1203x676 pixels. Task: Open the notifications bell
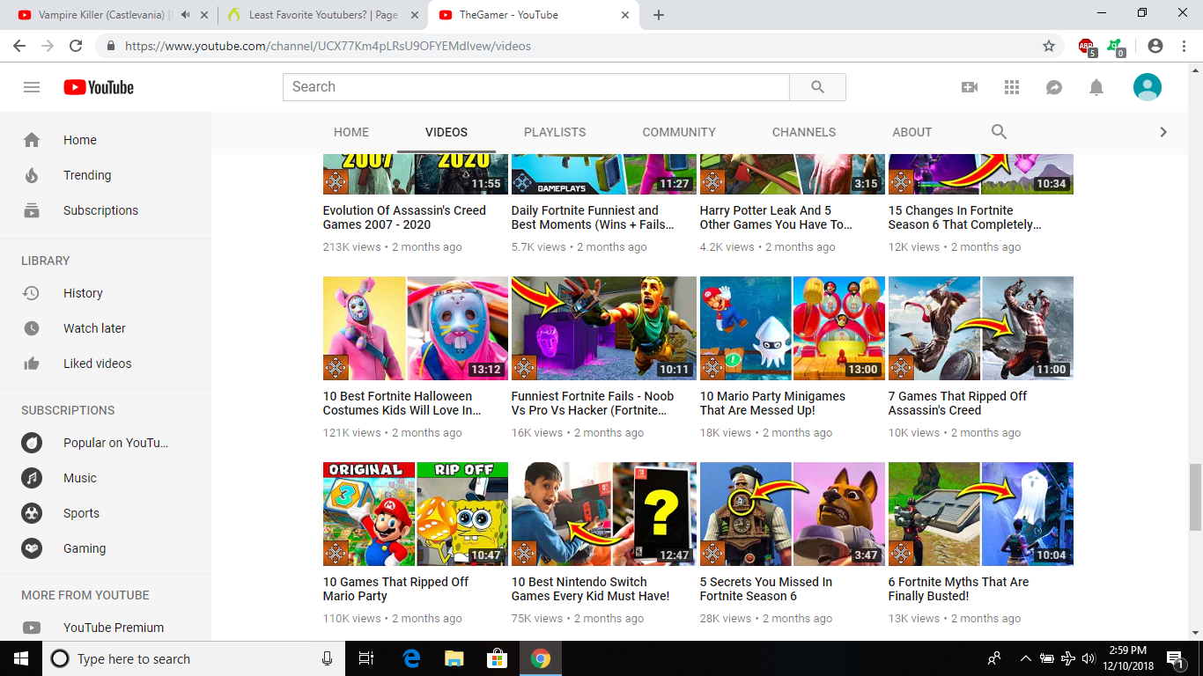tap(1096, 87)
